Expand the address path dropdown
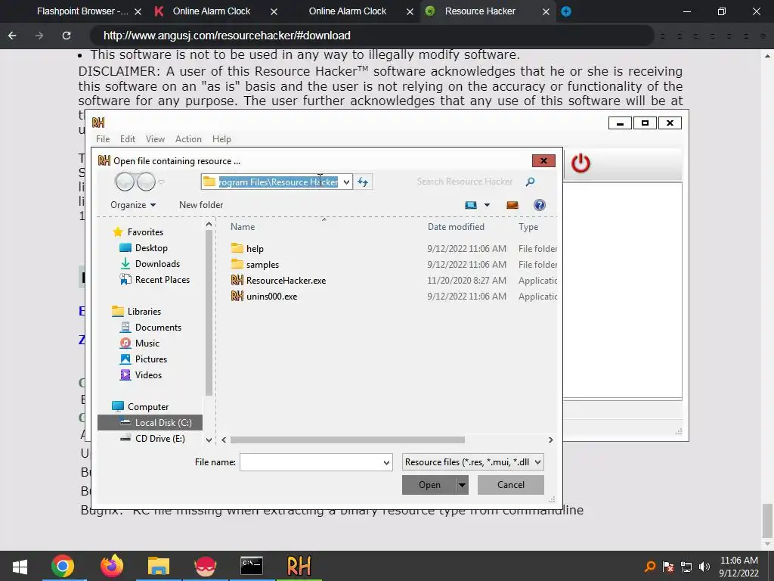Viewport: 774px width, 581px height. (346, 182)
